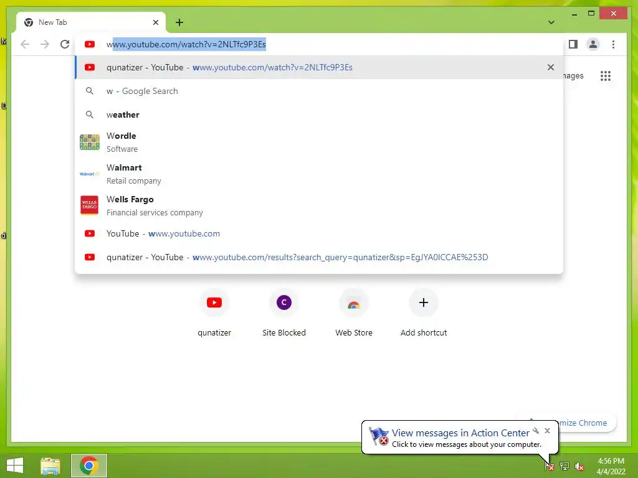This screenshot has height=478, width=638.
Task: Open View messages in Action Center link
Action: point(460,433)
